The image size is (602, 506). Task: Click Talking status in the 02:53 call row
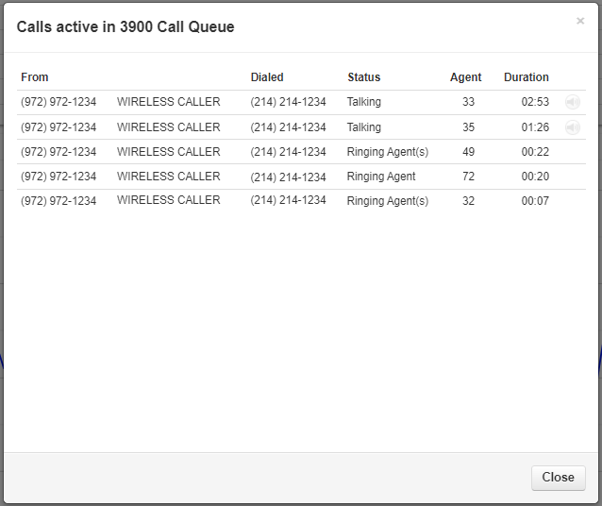(364, 102)
